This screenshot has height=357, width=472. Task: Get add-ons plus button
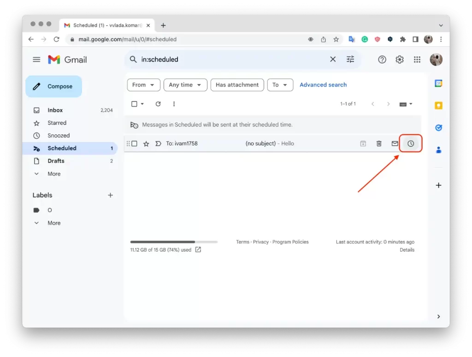tap(439, 185)
